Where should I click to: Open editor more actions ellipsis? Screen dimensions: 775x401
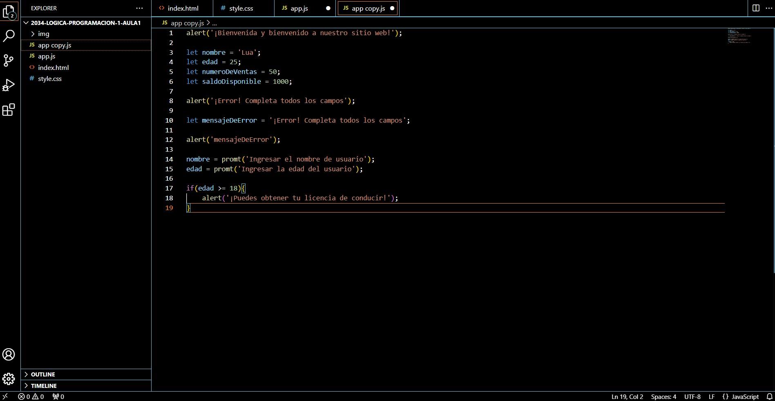pyautogui.click(x=768, y=8)
